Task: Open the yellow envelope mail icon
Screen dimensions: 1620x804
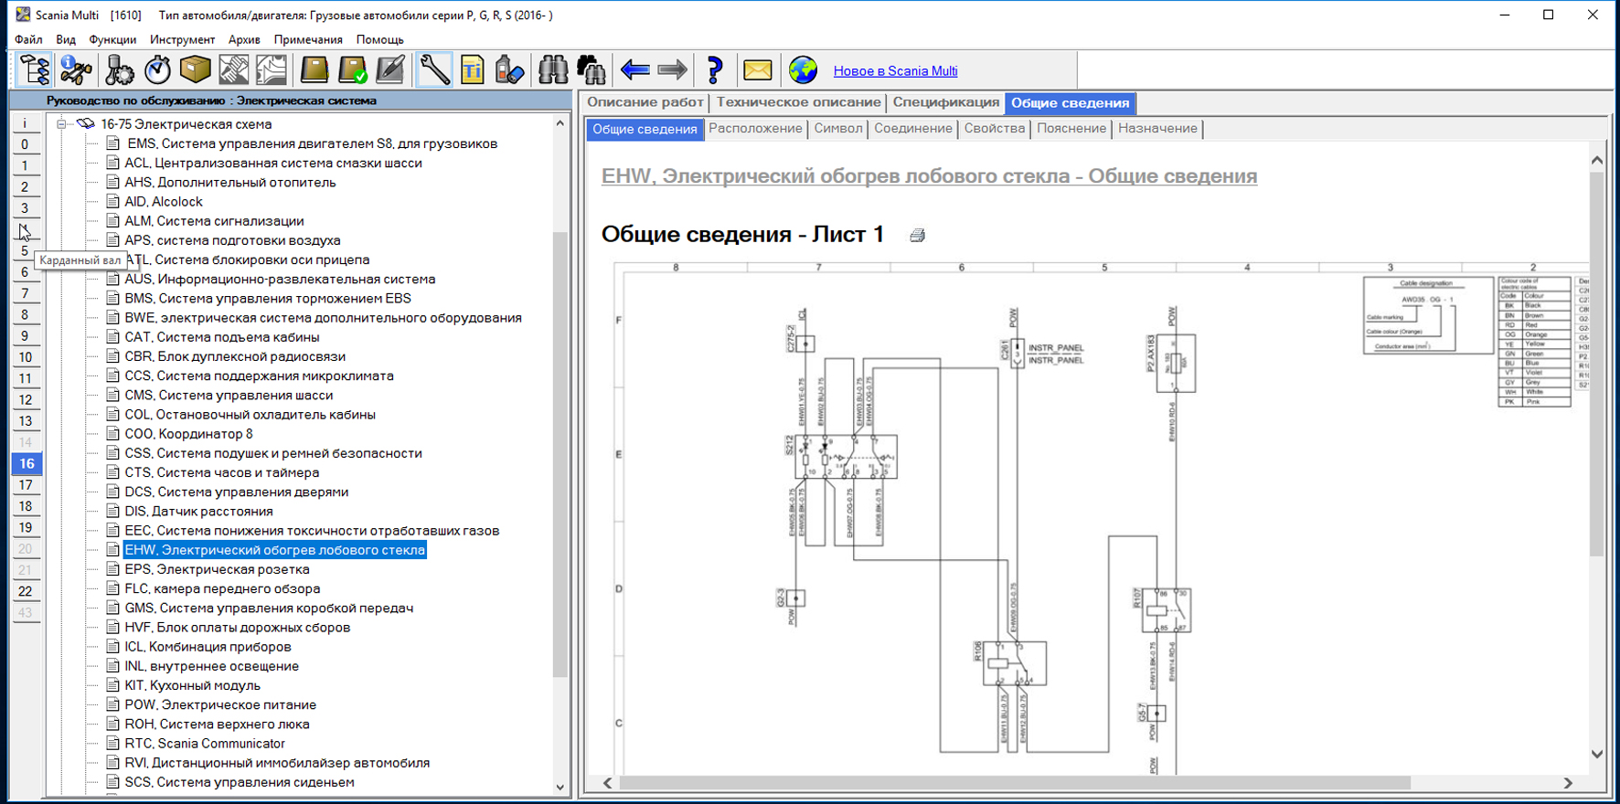Action: click(757, 70)
